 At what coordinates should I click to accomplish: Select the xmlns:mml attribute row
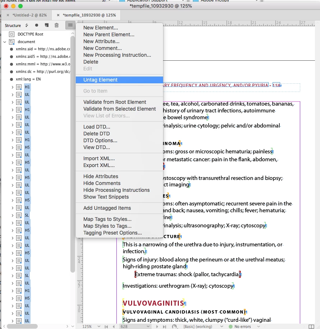[40, 64]
